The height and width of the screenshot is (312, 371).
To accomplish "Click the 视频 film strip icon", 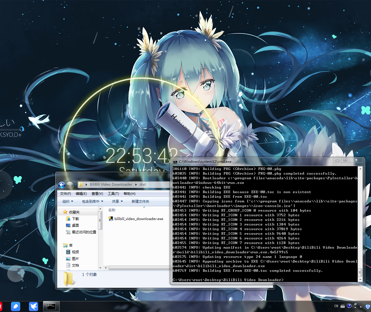I will [68, 252].
